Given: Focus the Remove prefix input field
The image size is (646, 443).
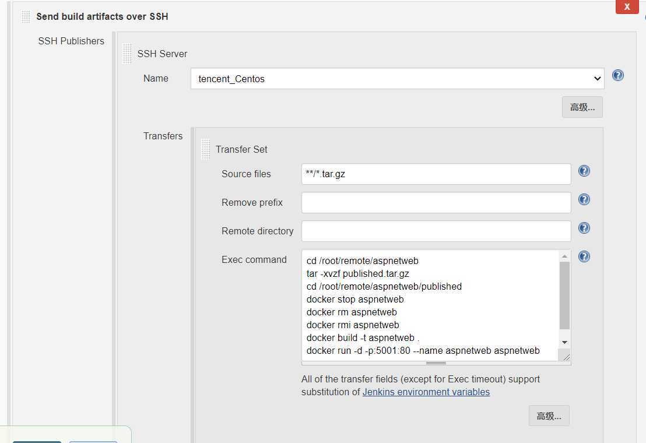Looking at the screenshot, I should coord(436,203).
